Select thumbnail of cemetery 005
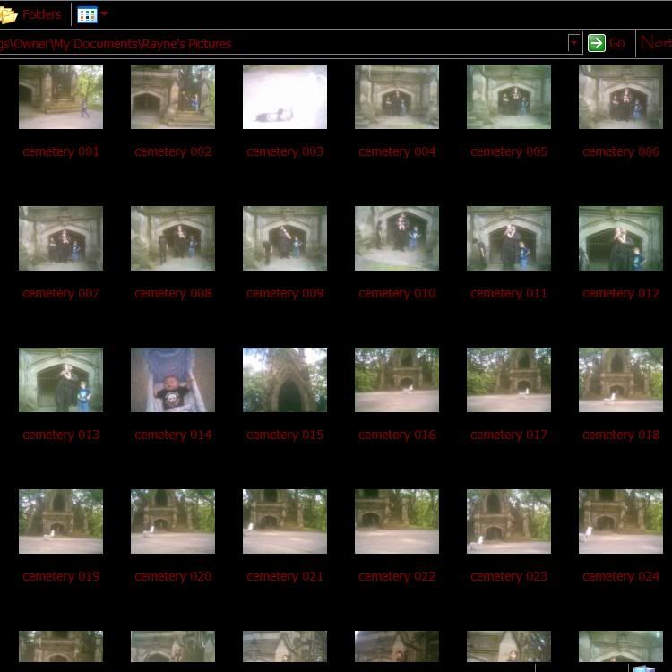This screenshot has width=672, height=672. click(x=509, y=97)
